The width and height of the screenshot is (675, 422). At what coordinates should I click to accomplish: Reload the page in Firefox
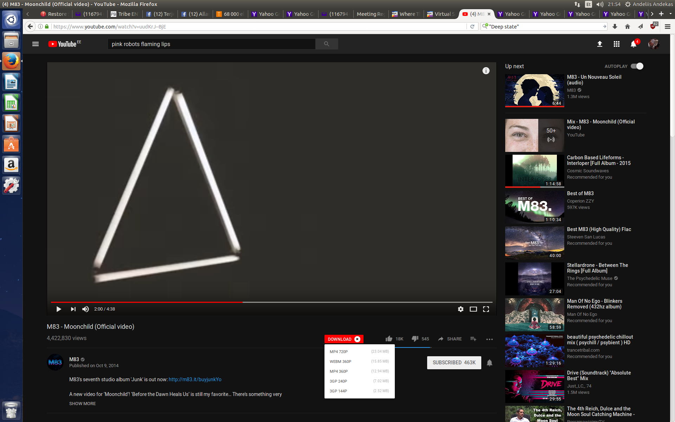coord(472,26)
